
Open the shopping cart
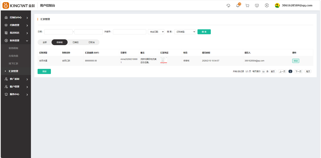(247, 5)
